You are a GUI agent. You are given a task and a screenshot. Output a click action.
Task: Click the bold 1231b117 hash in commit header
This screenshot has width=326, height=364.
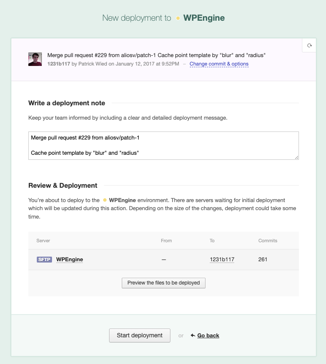point(59,64)
